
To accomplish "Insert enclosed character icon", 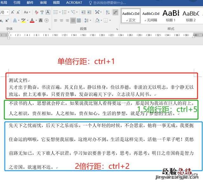I will (47, 20).
